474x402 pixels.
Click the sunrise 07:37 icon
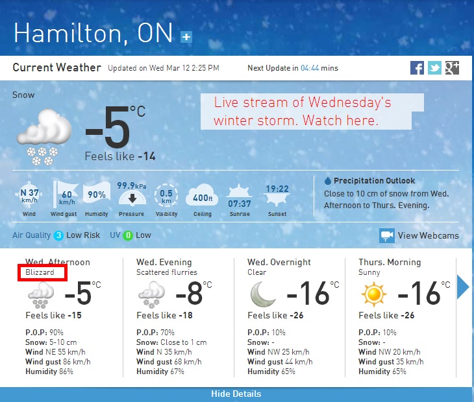tap(240, 196)
